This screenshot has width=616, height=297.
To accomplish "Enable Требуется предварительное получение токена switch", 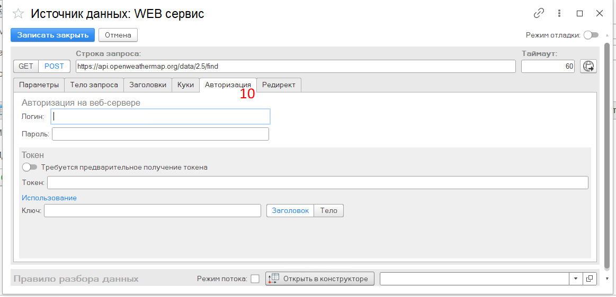I will (x=30, y=167).
